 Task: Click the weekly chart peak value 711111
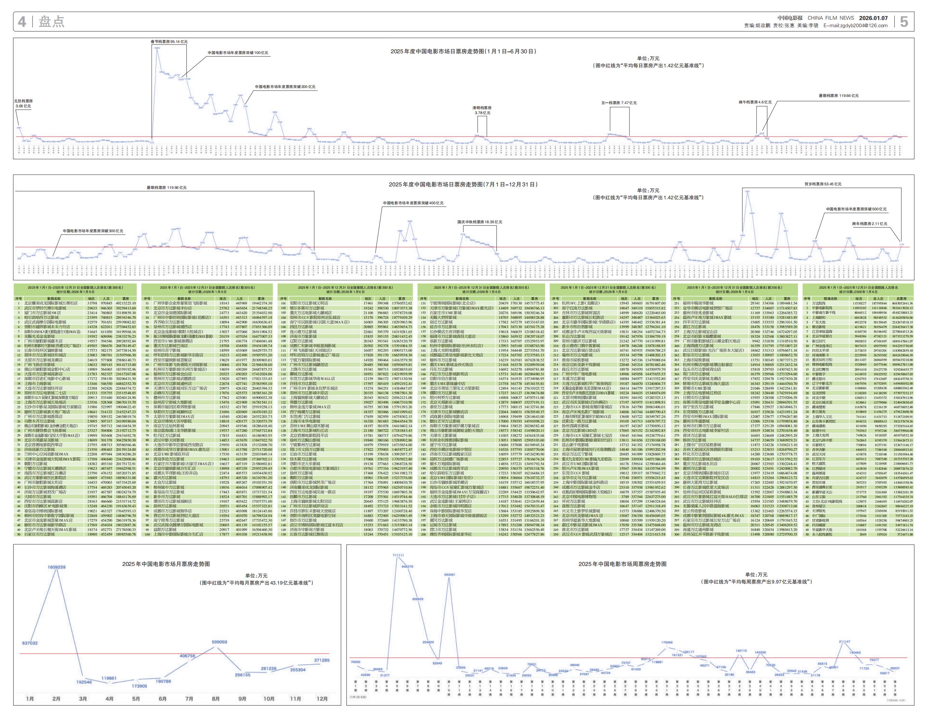point(398,555)
